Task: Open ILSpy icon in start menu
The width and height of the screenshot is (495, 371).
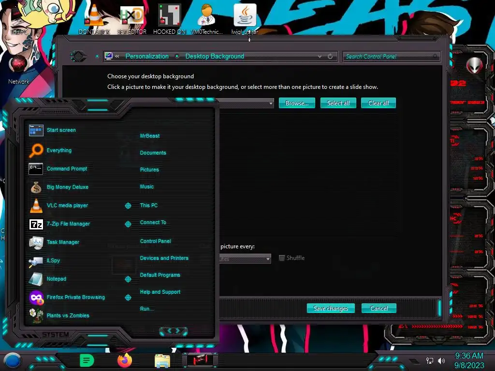Action: [x=36, y=261]
